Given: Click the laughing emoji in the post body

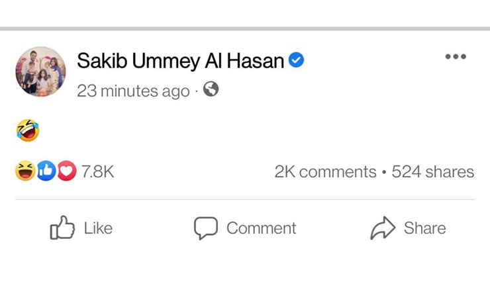Looking at the screenshot, I should point(28,130).
